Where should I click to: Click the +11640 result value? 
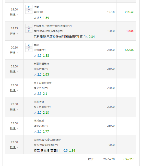point(129,12)
